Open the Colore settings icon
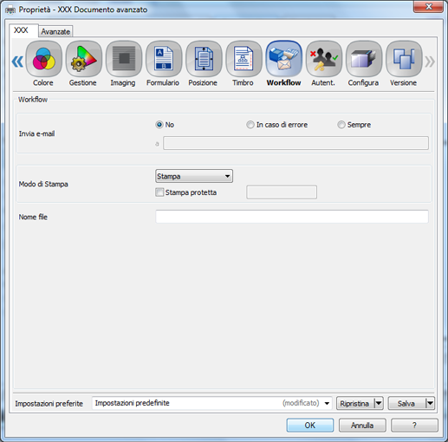Screen dimensions: 448x442 [43, 59]
